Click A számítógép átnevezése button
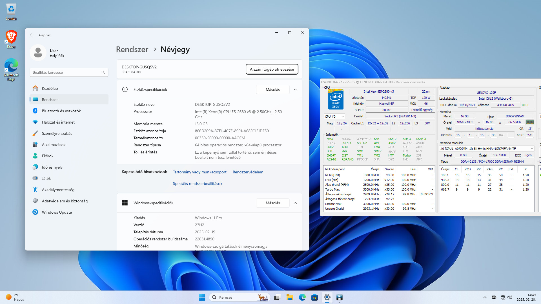Screen dimensions: 541x304 (272, 69)
